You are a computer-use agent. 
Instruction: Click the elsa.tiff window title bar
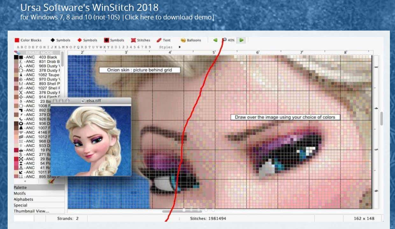coord(91,101)
